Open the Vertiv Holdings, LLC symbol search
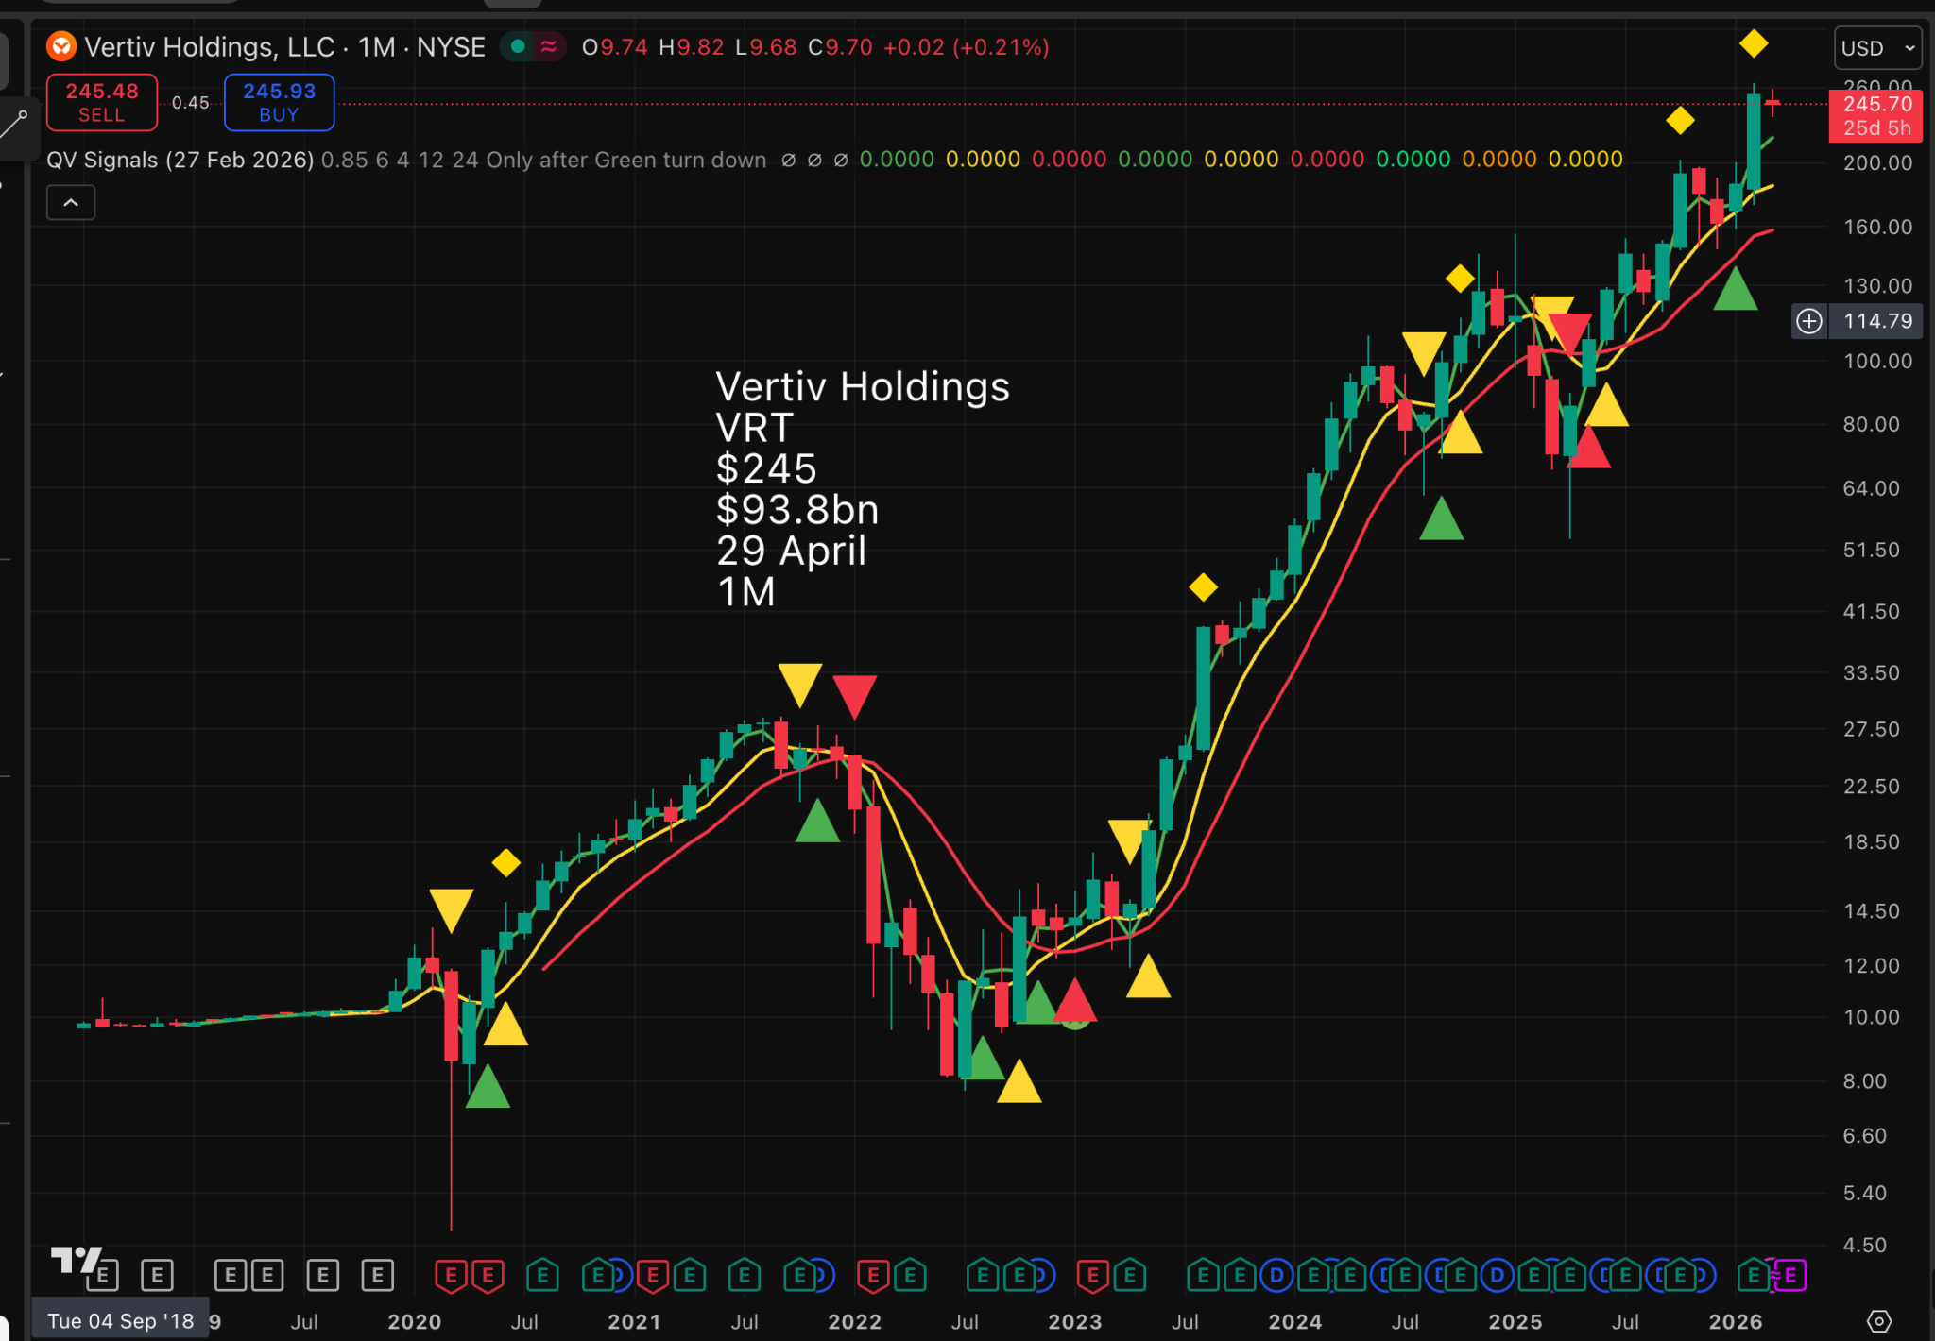The width and height of the screenshot is (1935, 1341). coord(209,46)
